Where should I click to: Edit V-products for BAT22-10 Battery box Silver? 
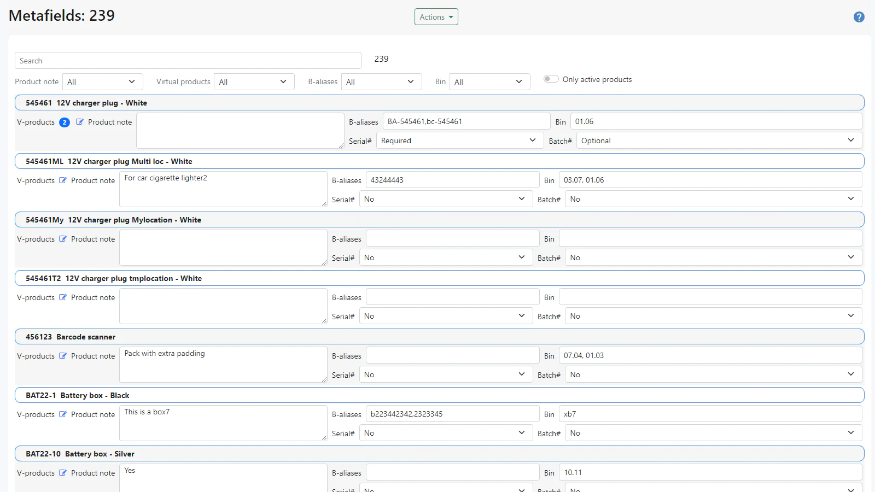(x=63, y=473)
